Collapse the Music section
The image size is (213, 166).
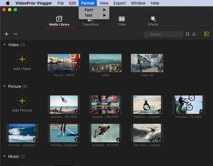(x=4, y=156)
